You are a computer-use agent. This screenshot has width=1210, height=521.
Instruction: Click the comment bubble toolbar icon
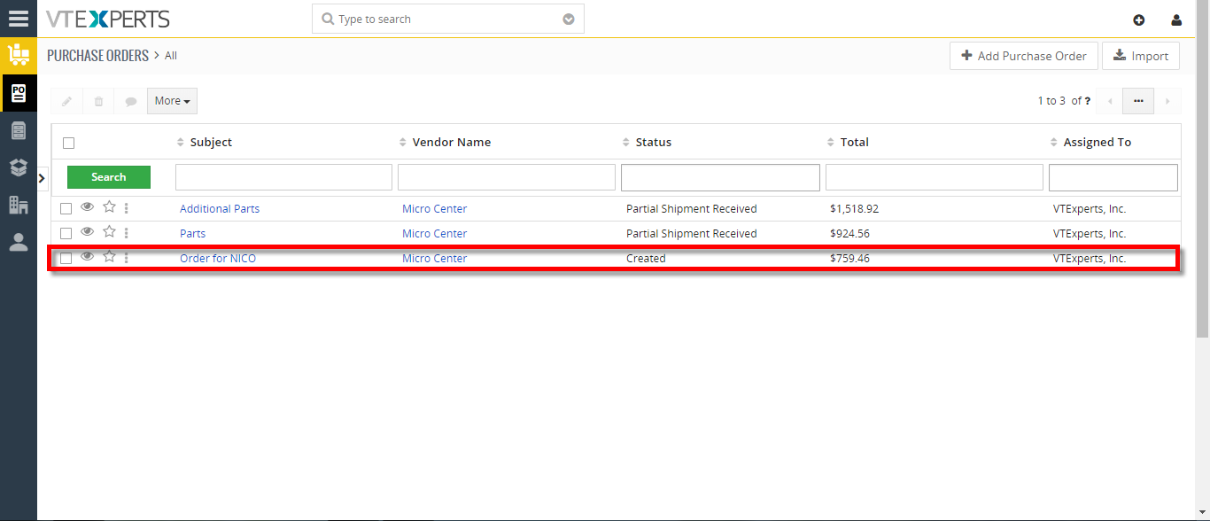pyautogui.click(x=131, y=101)
